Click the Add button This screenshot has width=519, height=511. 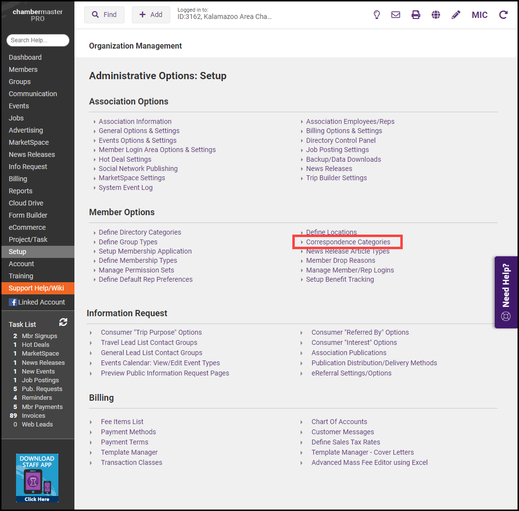(x=151, y=15)
